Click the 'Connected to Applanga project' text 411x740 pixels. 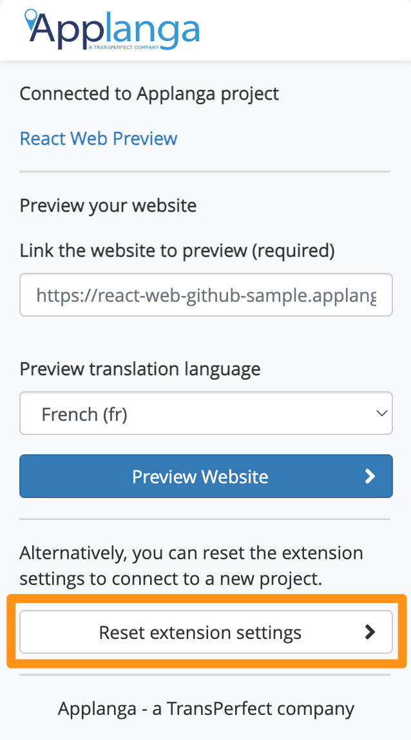[x=149, y=94]
